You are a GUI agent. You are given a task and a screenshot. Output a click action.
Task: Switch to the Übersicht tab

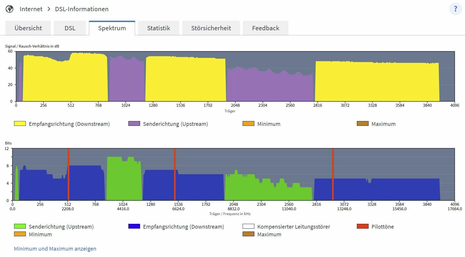(x=28, y=28)
